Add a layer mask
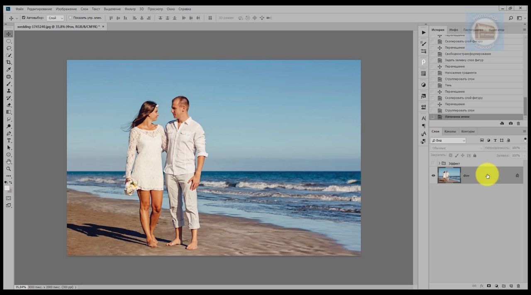The height and width of the screenshot is (295, 531). tap(489, 286)
